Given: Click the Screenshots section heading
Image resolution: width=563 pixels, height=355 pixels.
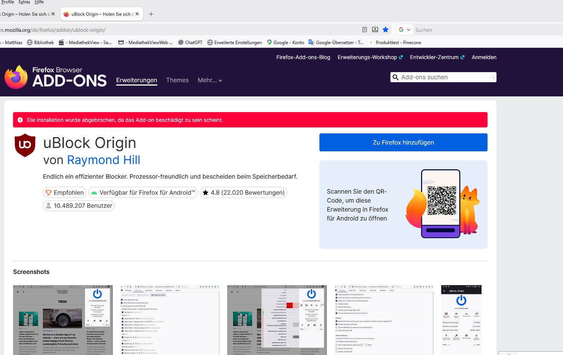Looking at the screenshot, I should (31, 272).
